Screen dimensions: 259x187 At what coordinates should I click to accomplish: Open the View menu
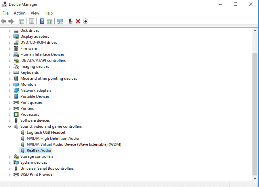35,13
